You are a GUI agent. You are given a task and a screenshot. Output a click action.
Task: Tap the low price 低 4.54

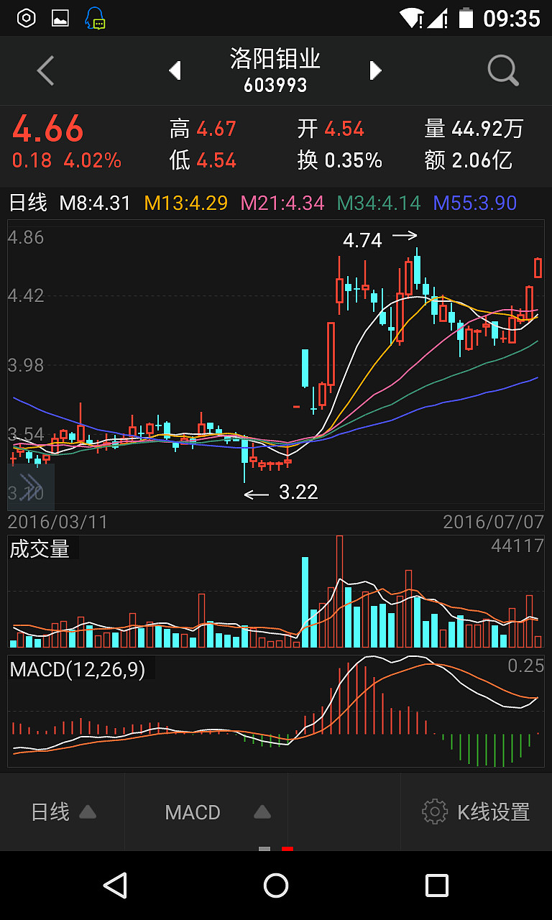point(203,160)
